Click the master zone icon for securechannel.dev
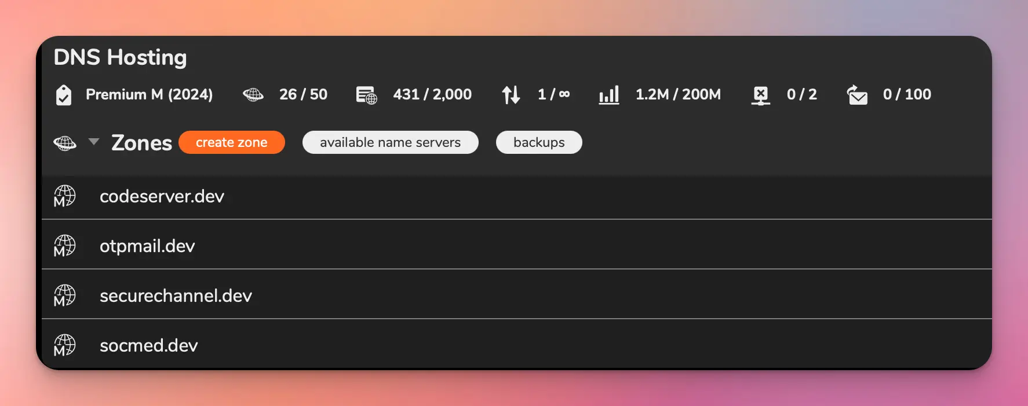The width and height of the screenshot is (1028, 406). pos(64,296)
